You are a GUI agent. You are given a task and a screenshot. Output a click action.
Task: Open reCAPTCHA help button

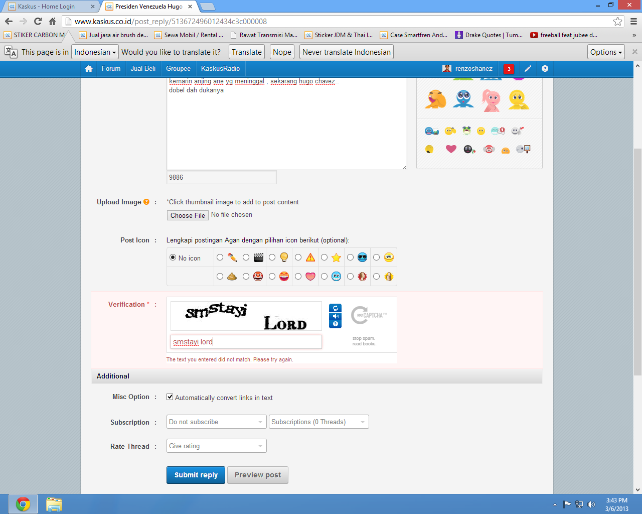pyautogui.click(x=336, y=324)
